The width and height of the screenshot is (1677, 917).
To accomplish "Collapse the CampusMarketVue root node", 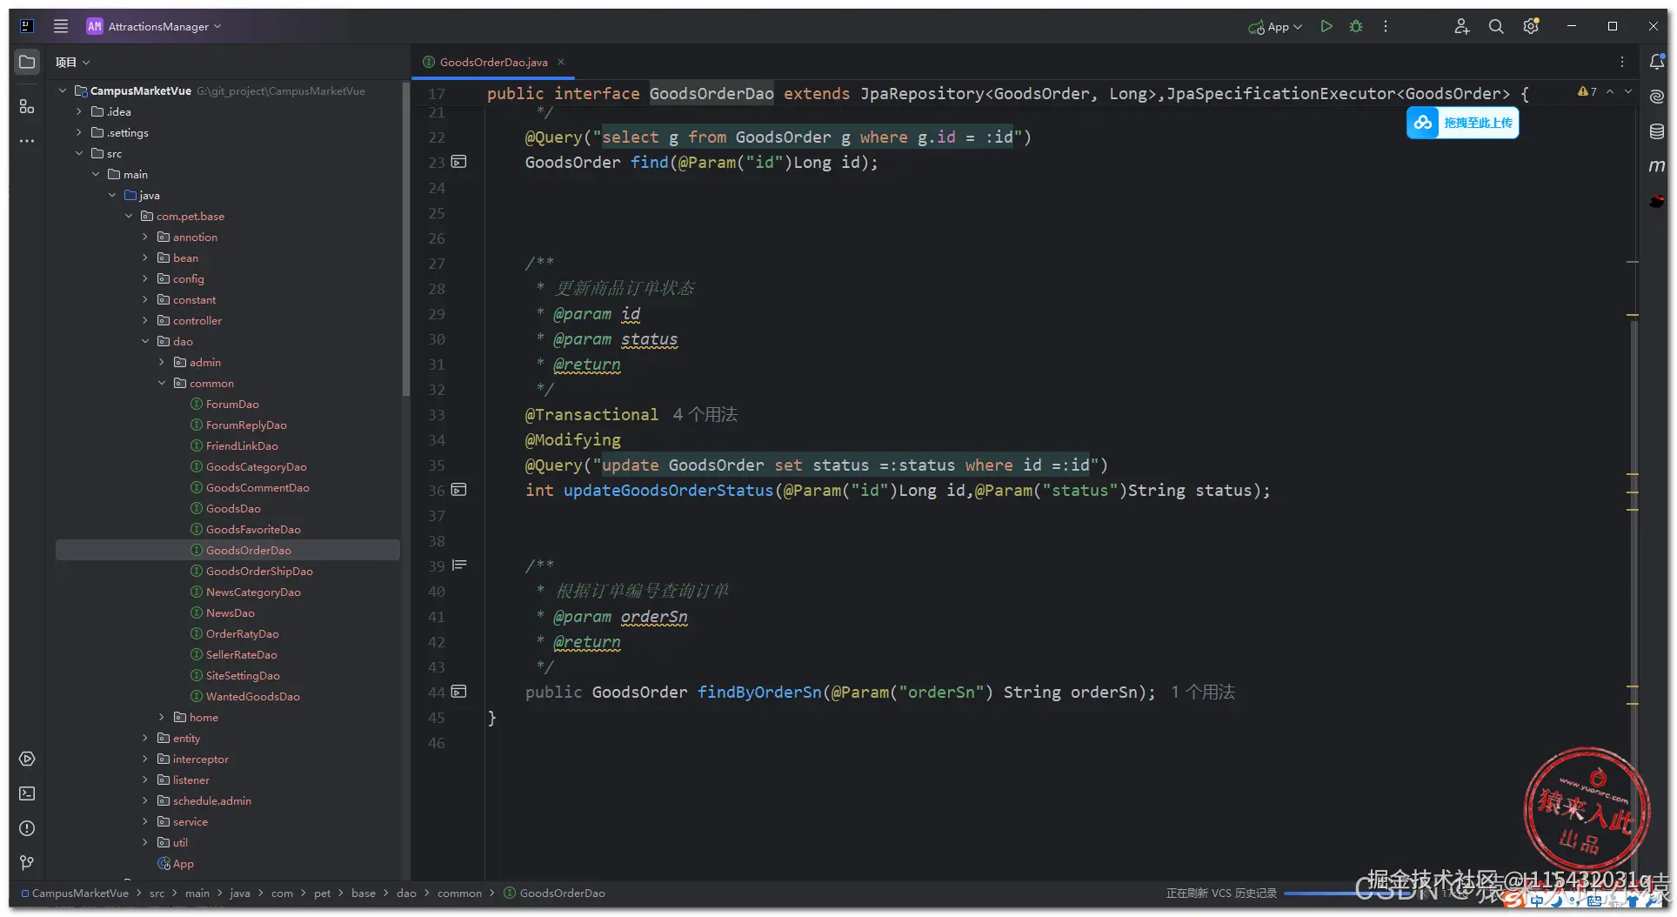I will point(63,90).
